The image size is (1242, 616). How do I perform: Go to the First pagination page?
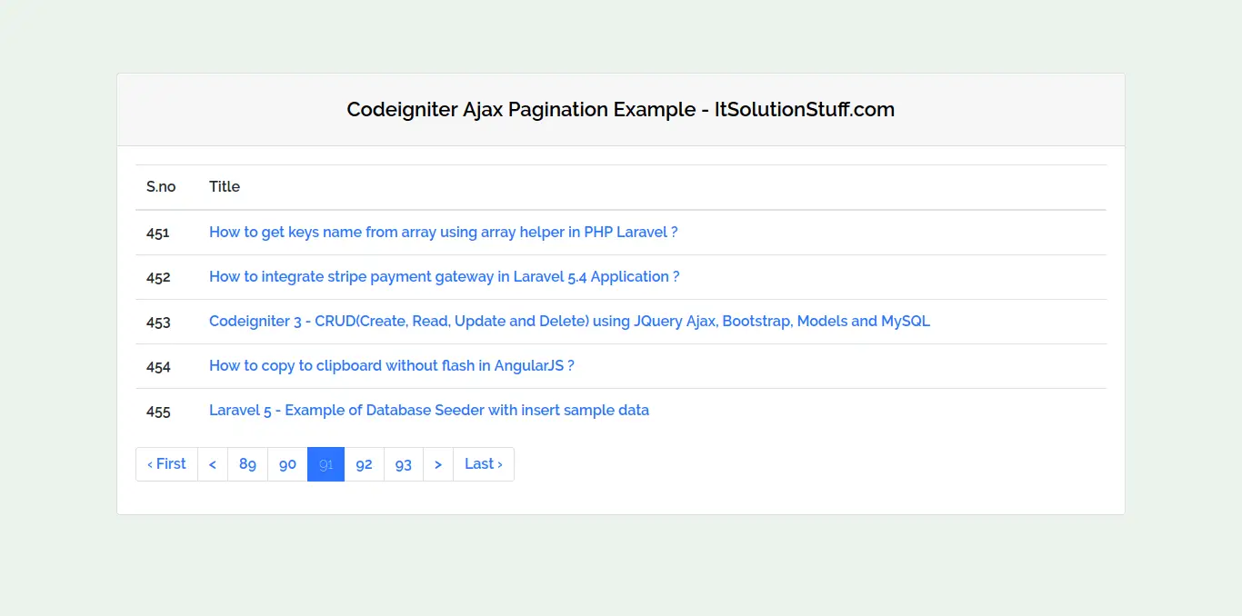tap(166, 463)
